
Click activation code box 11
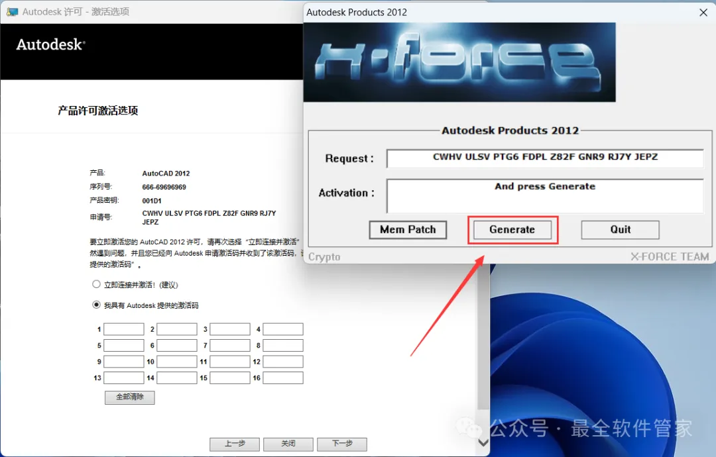[229, 362]
